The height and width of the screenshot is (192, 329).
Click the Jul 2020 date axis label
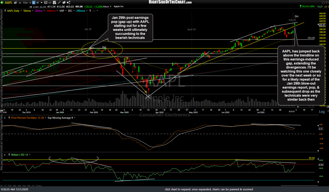pyautogui.click(x=261, y=112)
